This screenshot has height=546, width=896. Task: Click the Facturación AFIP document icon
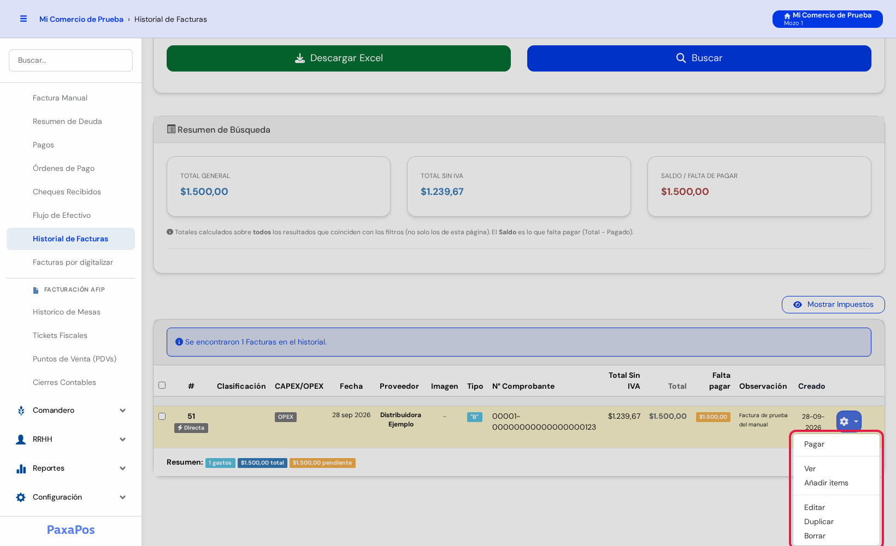pyautogui.click(x=36, y=290)
